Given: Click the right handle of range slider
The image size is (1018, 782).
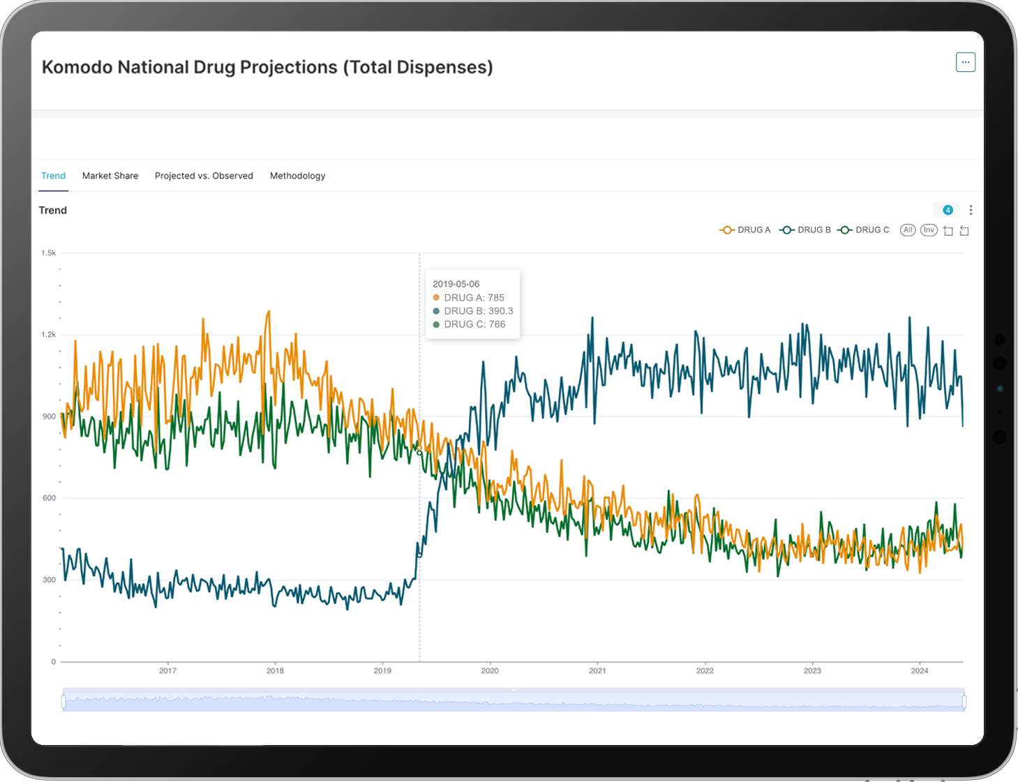Looking at the screenshot, I should pyautogui.click(x=964, y=700).
